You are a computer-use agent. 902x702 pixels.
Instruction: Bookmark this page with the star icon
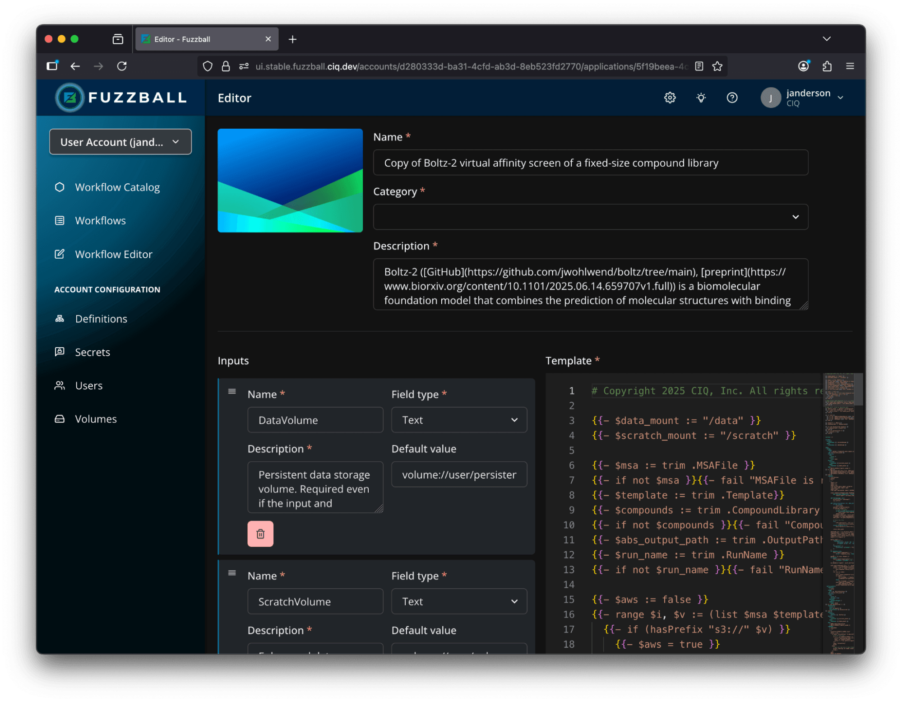point(717,66)
